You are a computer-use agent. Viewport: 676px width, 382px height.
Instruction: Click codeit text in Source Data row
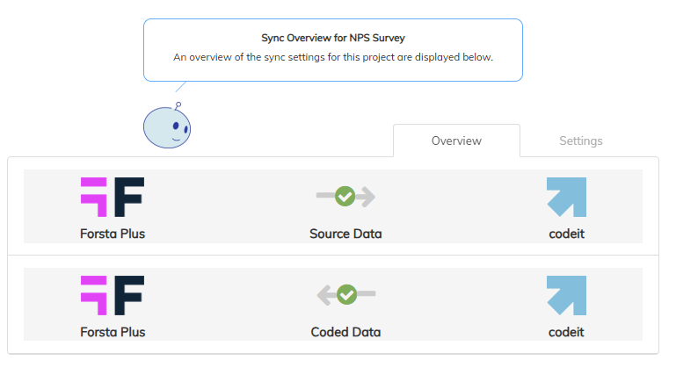566,234
